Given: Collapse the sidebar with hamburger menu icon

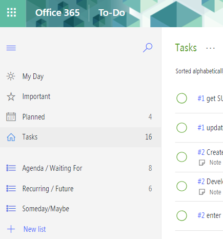Looking at the screenshot, I should click(x=11, y=48).
